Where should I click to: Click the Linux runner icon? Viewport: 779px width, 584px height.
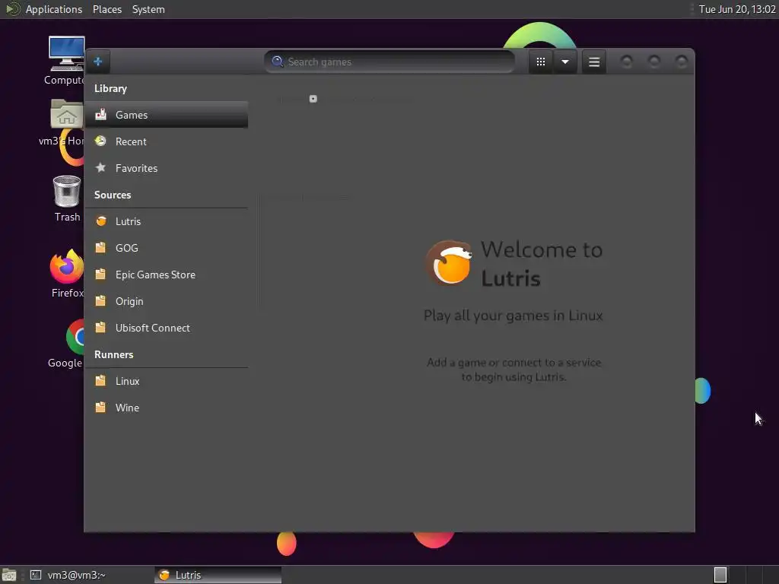101,380
